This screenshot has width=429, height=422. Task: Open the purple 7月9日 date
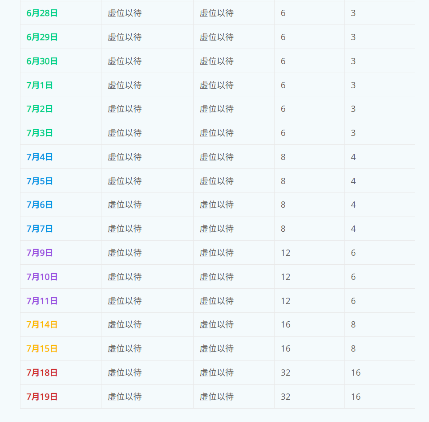[40, 253]
